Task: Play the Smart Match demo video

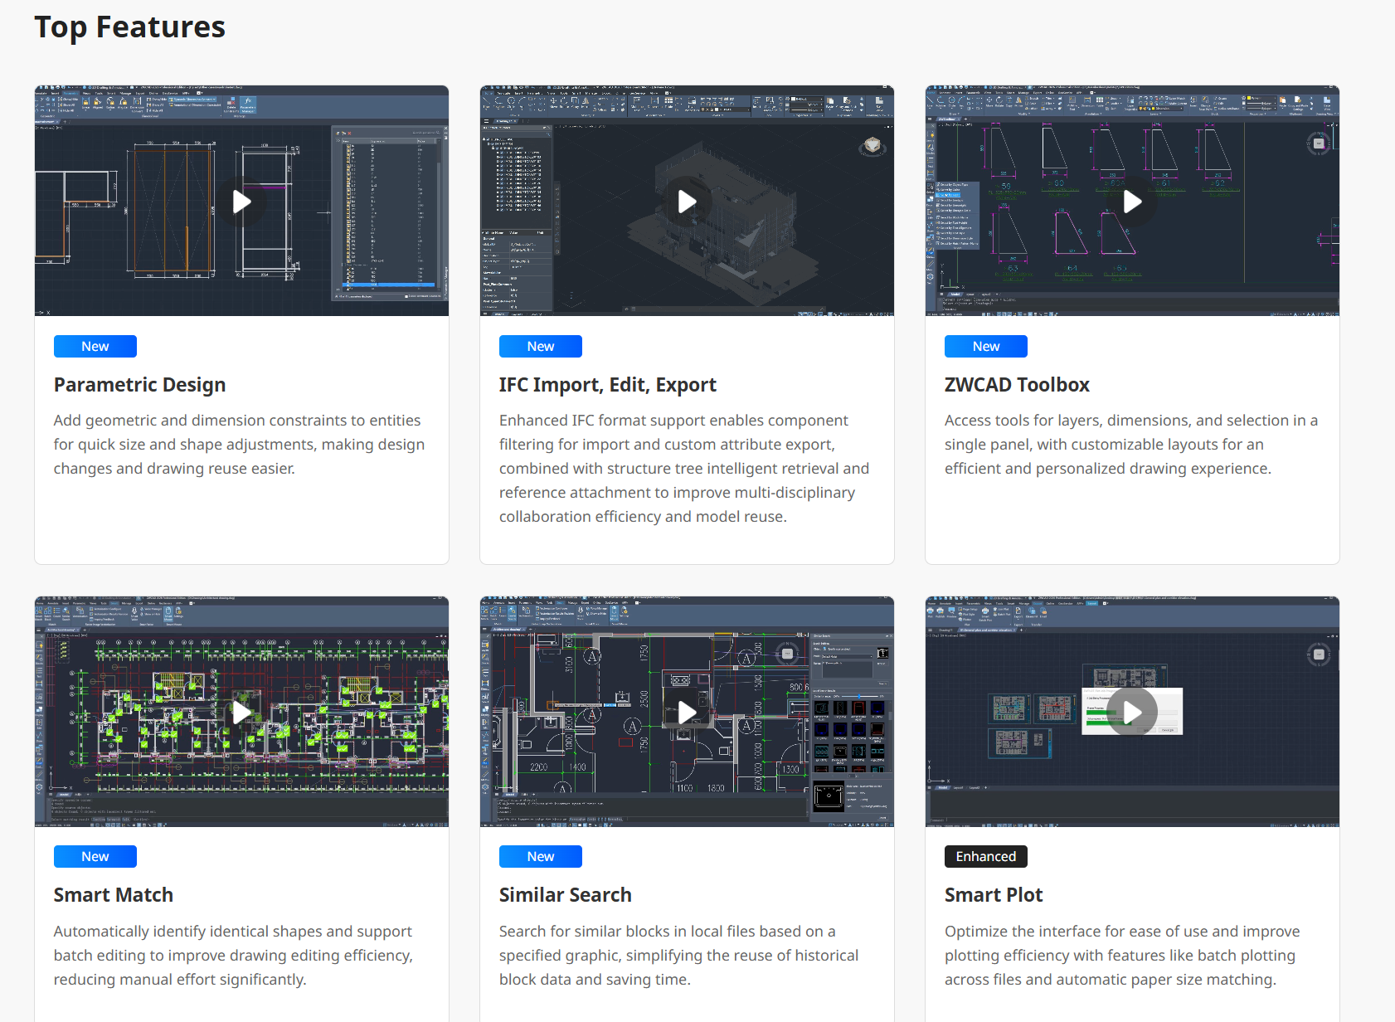Action: tap(241, 712)
